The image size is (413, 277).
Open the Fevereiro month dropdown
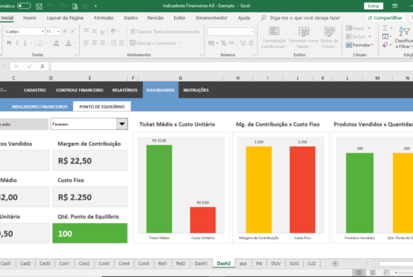(x=122, y=124)
